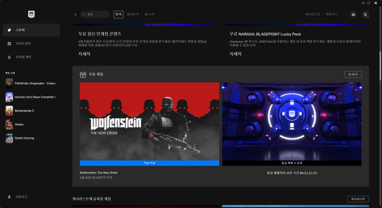Viewport: 382px width, 208px height.
Task: Open the mystery vault game image
Action: pos(292,121)
